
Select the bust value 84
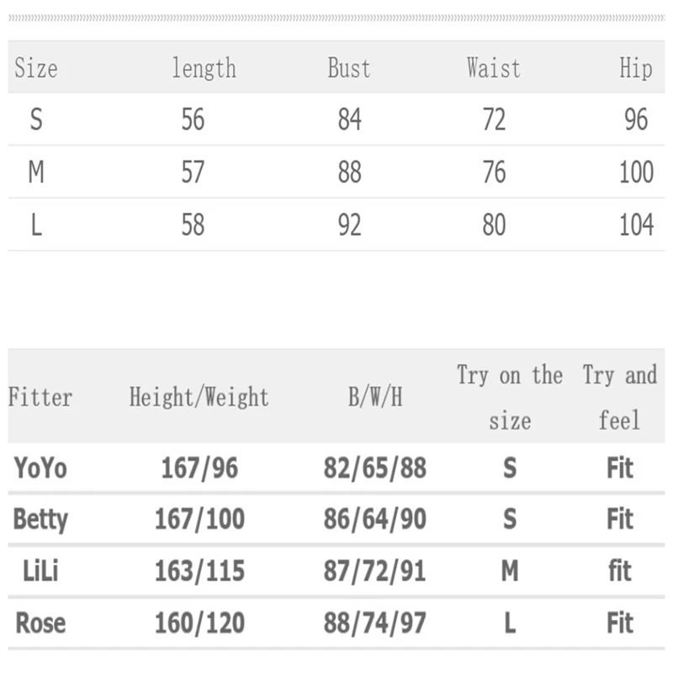pos(349,120)
